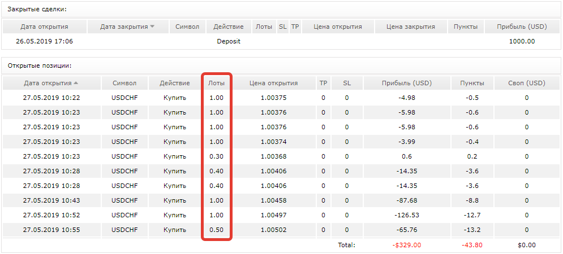Click the points value -12.7
The image size is (563, 254).
coord(472,215)
